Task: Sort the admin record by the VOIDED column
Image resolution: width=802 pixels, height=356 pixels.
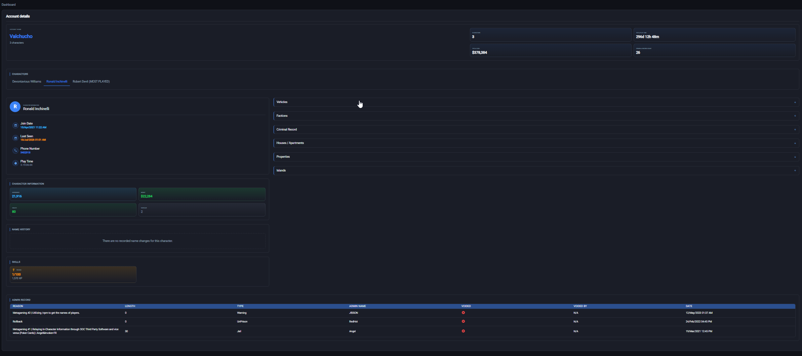Action: pos(466,306)
